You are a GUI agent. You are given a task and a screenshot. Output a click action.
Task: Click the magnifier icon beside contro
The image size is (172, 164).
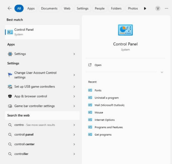coord(10,125)
